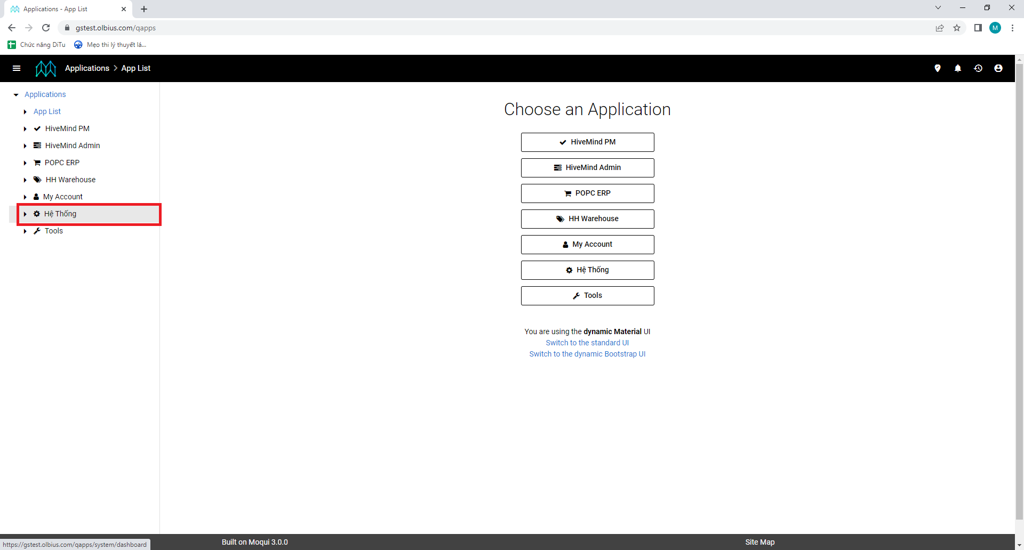Viewport: 1024px width, 550px height.
Task: Open the notifications bell
Action: pyautogui.click(x=958, y=68)
